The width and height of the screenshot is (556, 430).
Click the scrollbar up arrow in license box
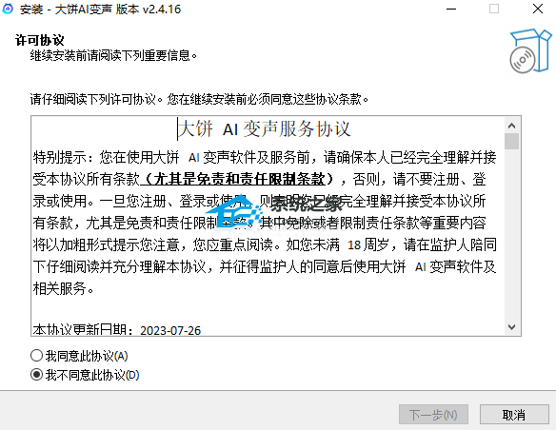coord(511,126)
